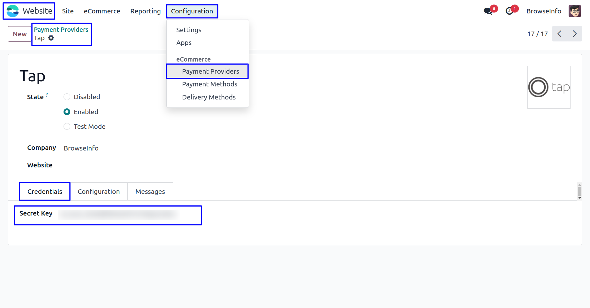This screenshot has height=308, width=590.
Task: Open the Payment Providers breadcrumb link
Action: 61,30
